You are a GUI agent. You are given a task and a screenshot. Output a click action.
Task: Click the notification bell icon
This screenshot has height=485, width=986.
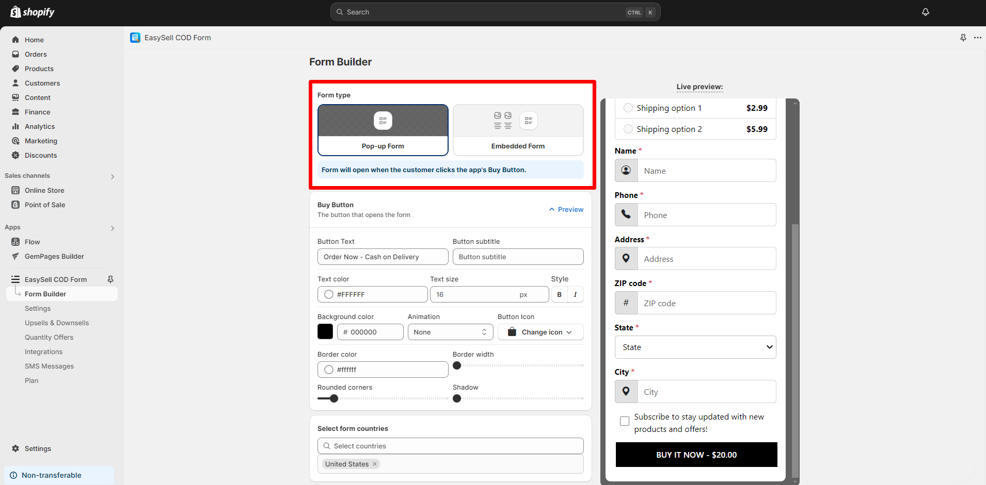(x=925, y=12)
